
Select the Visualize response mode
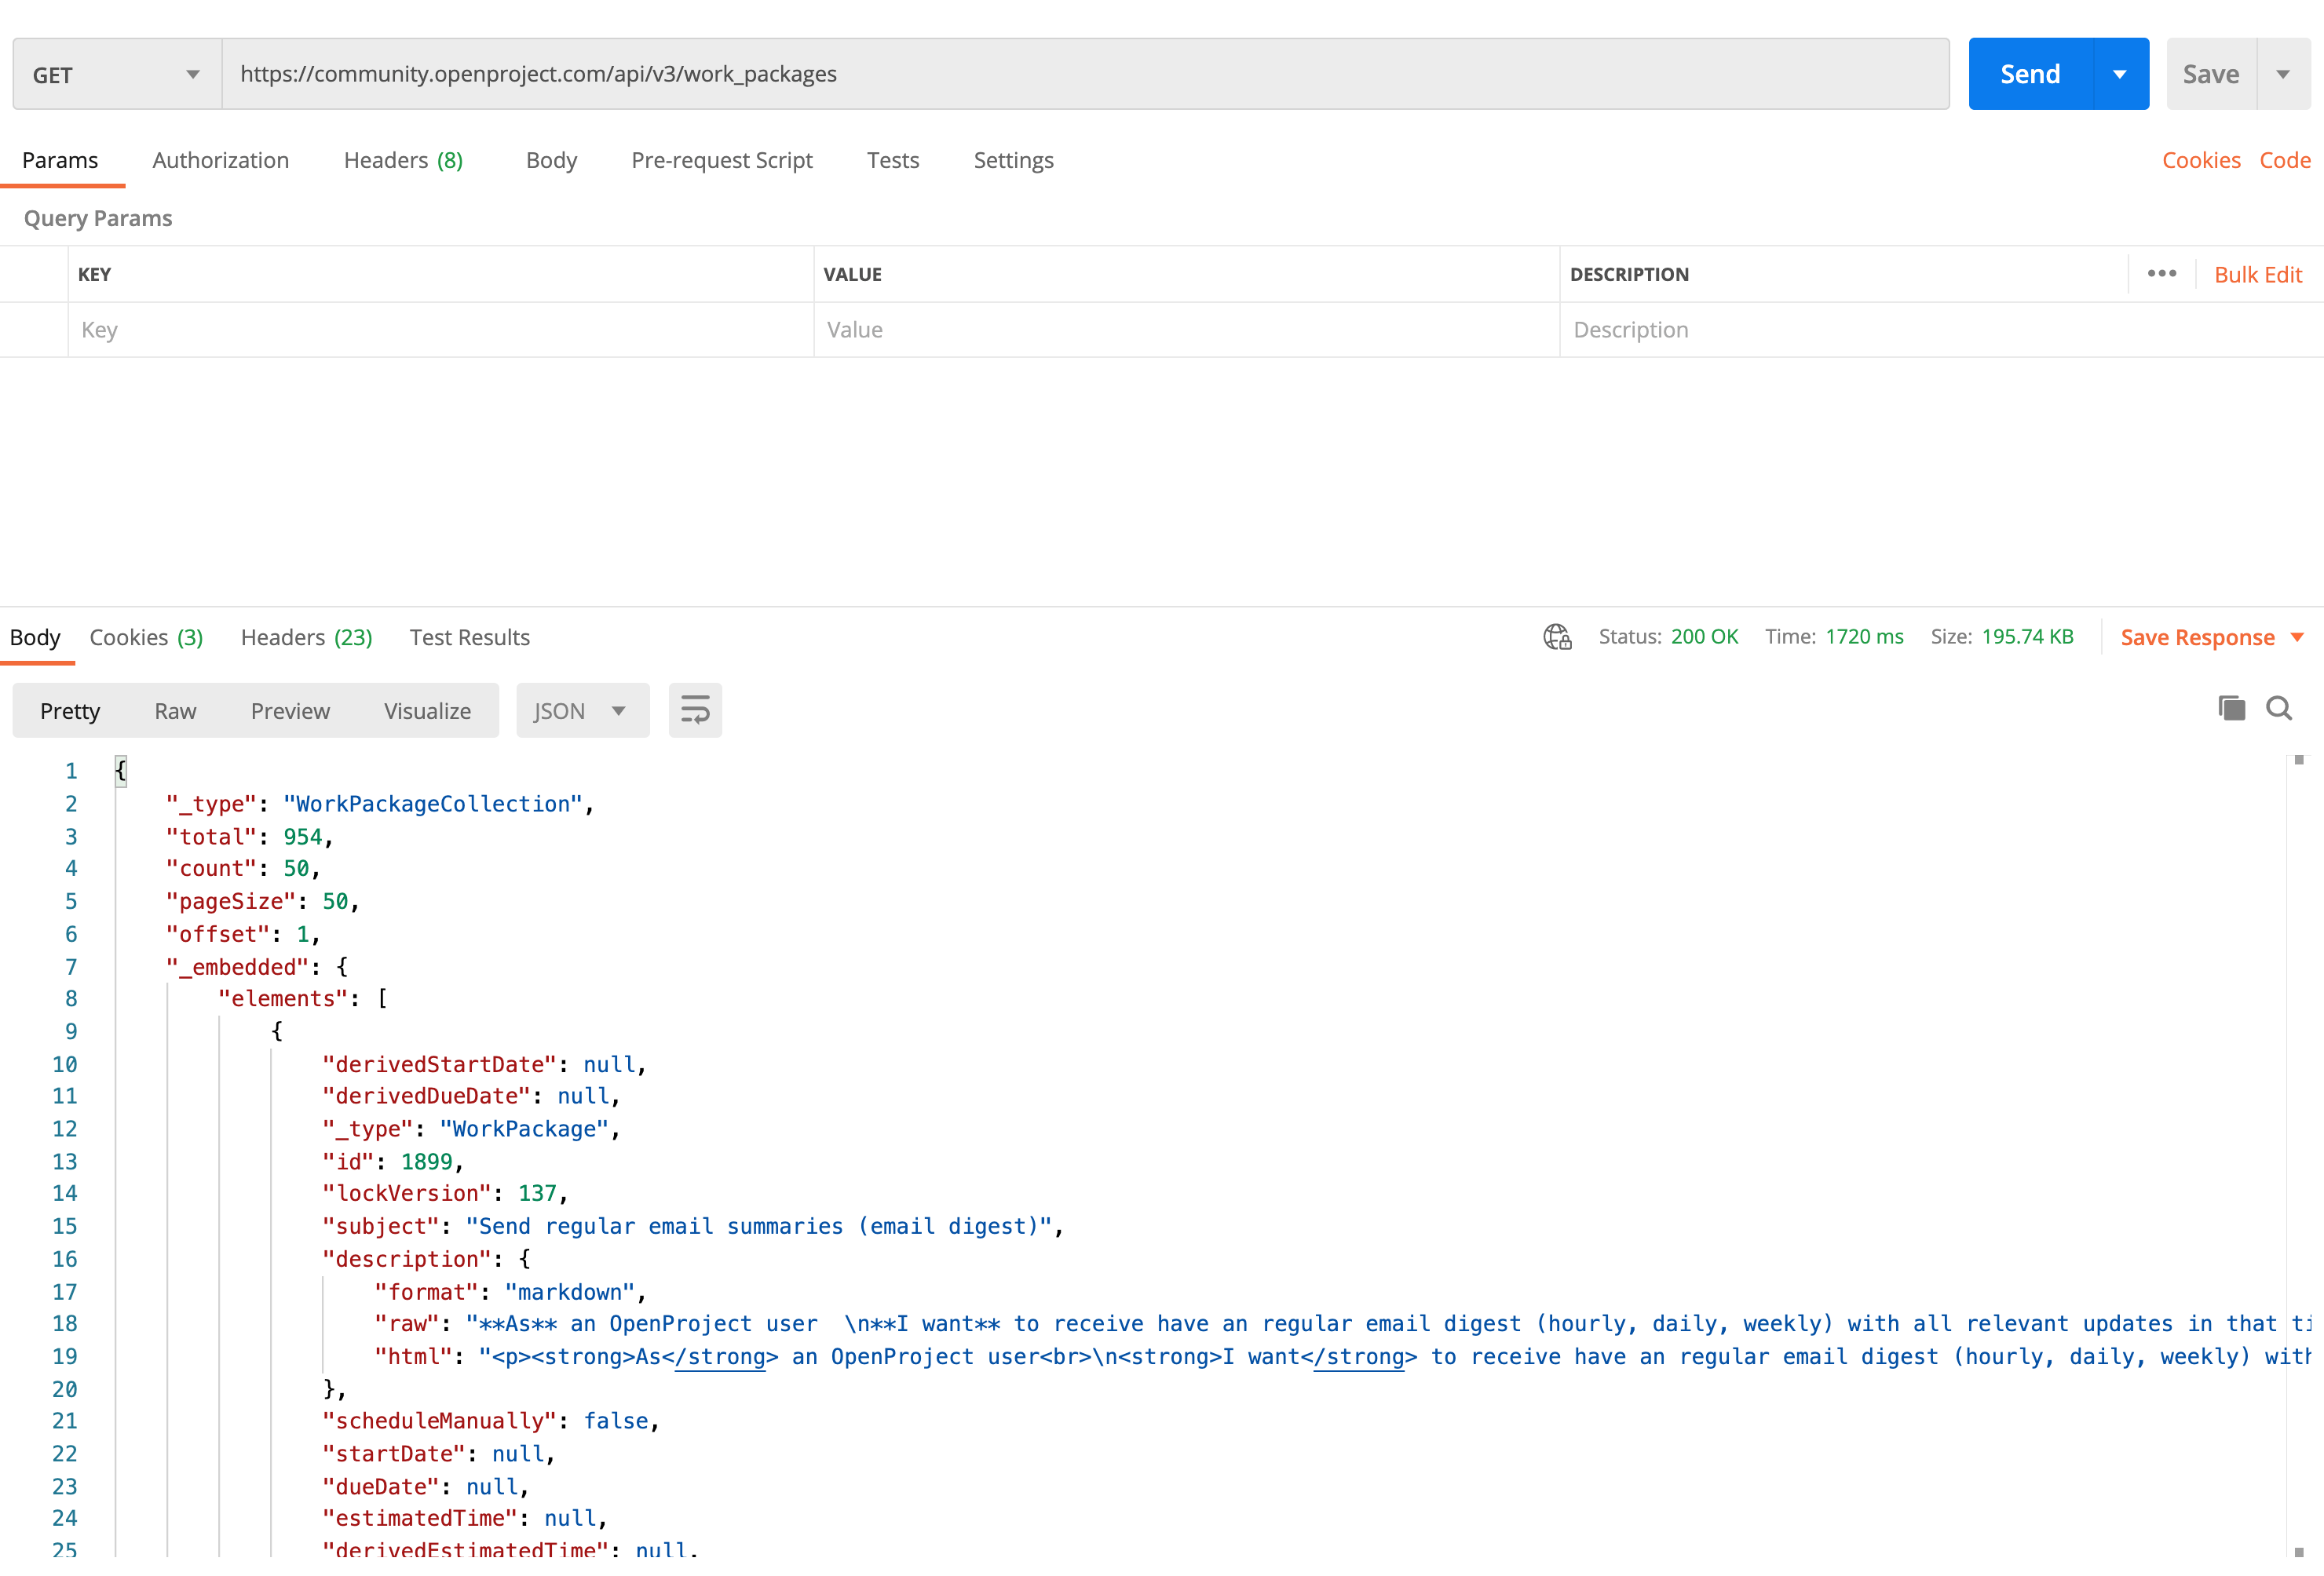427,710
